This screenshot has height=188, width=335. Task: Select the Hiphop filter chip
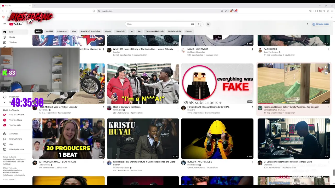click(x=108, y=31)
